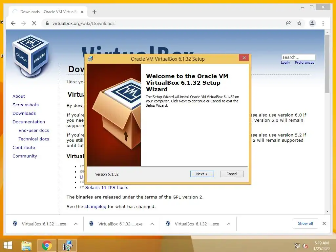Open a new tab with plus button

pos(94,12)
